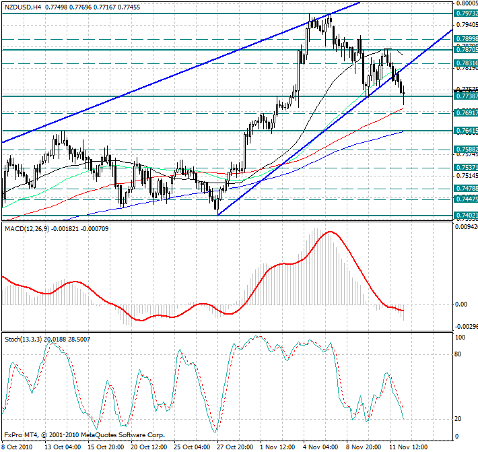Click the 11 Nov 12:00 time label
Screen dimensions: 478x452
pyautogui.click(x=409, y=447)
